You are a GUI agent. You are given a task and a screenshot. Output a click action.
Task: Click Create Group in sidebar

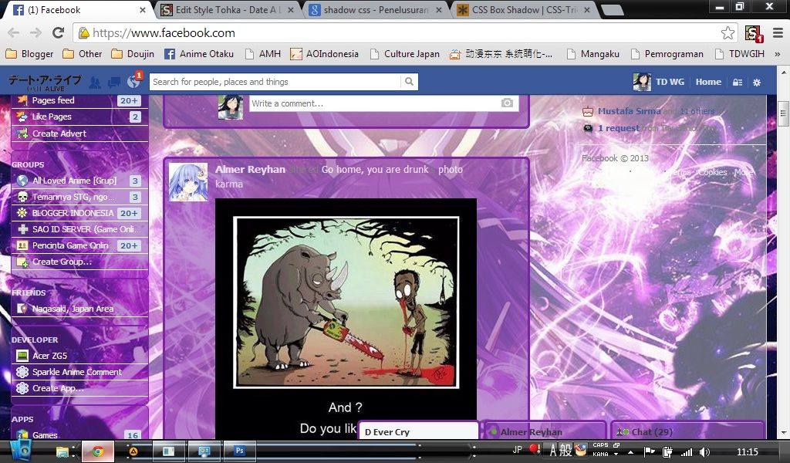pos(79,262)
